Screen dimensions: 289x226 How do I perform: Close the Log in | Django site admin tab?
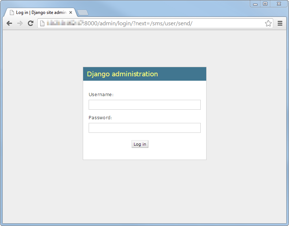pyautogui.click(x=71, y=12)
